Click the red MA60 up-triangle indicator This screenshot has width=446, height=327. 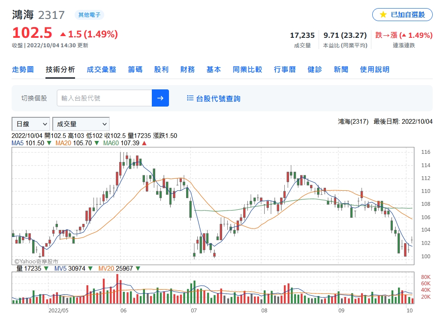[144, 143]
